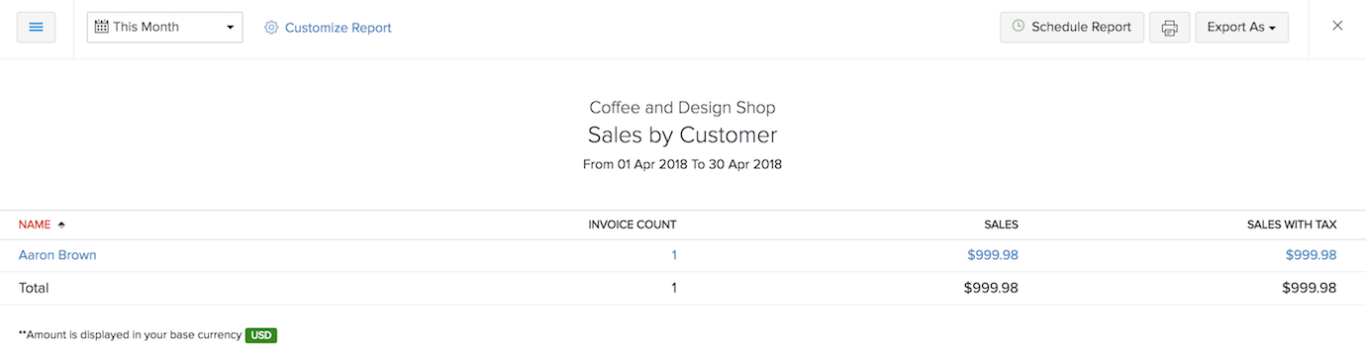The width and height of the screenshot is (1366, 358).
Task: Print the report using printer icon
Action: (x=1169, y=28)
